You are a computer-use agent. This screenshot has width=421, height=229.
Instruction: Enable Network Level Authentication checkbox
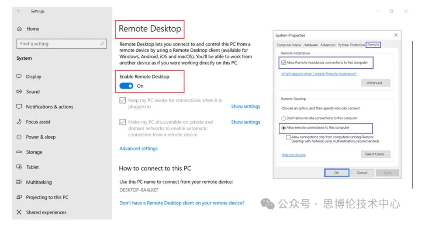click(289, 137)
